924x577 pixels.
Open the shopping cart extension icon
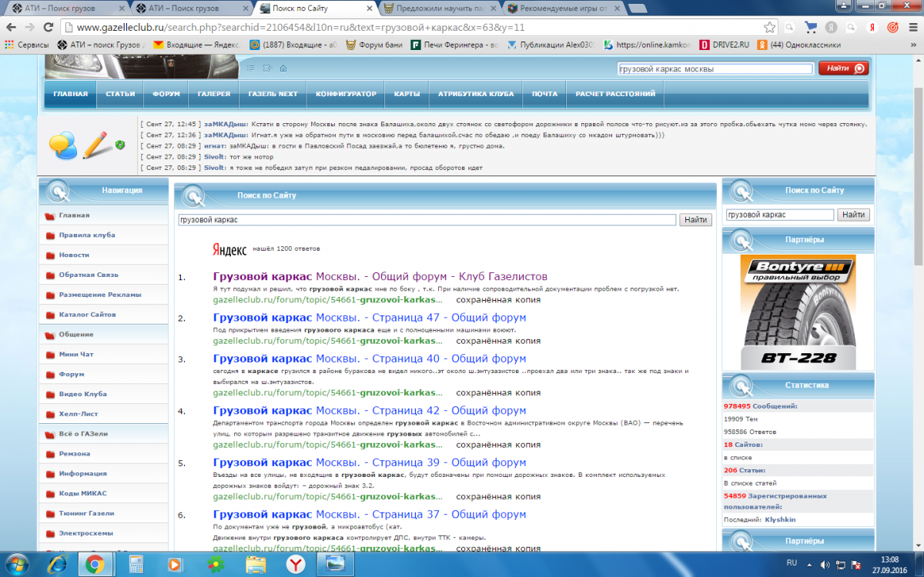(811, 27)
